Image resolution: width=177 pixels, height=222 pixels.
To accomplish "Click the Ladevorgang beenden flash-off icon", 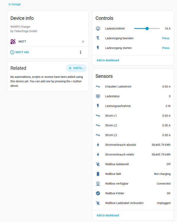I will pos(98,38).
